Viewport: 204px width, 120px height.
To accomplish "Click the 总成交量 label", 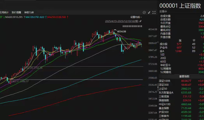I will (x=165, y=16).
